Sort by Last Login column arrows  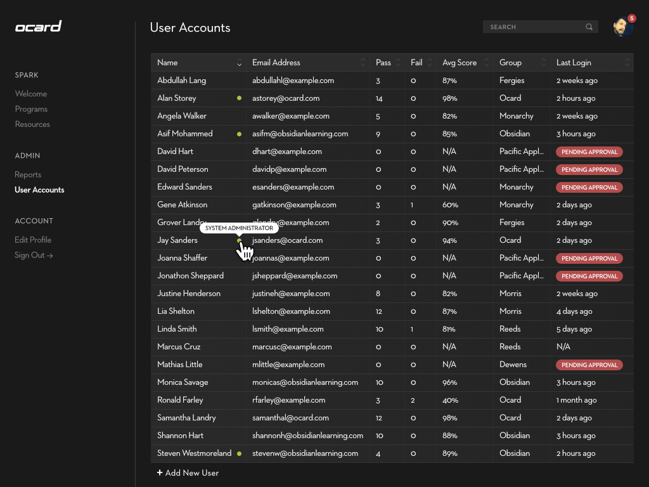tap(627, 63)
